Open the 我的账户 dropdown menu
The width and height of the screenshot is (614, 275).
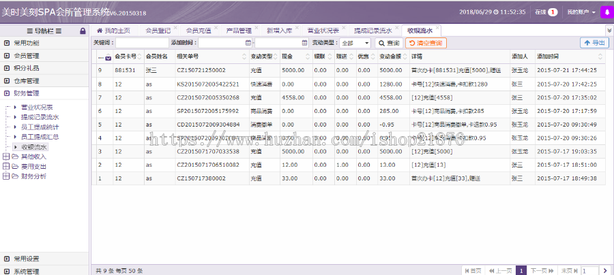click(581, 12)
